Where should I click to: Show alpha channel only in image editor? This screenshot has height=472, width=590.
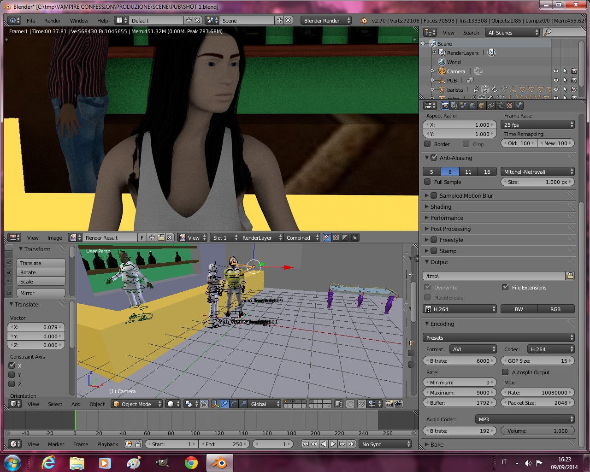(x=345, y=237)
